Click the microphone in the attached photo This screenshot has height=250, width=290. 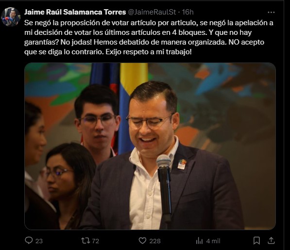[x=164, y=188]
